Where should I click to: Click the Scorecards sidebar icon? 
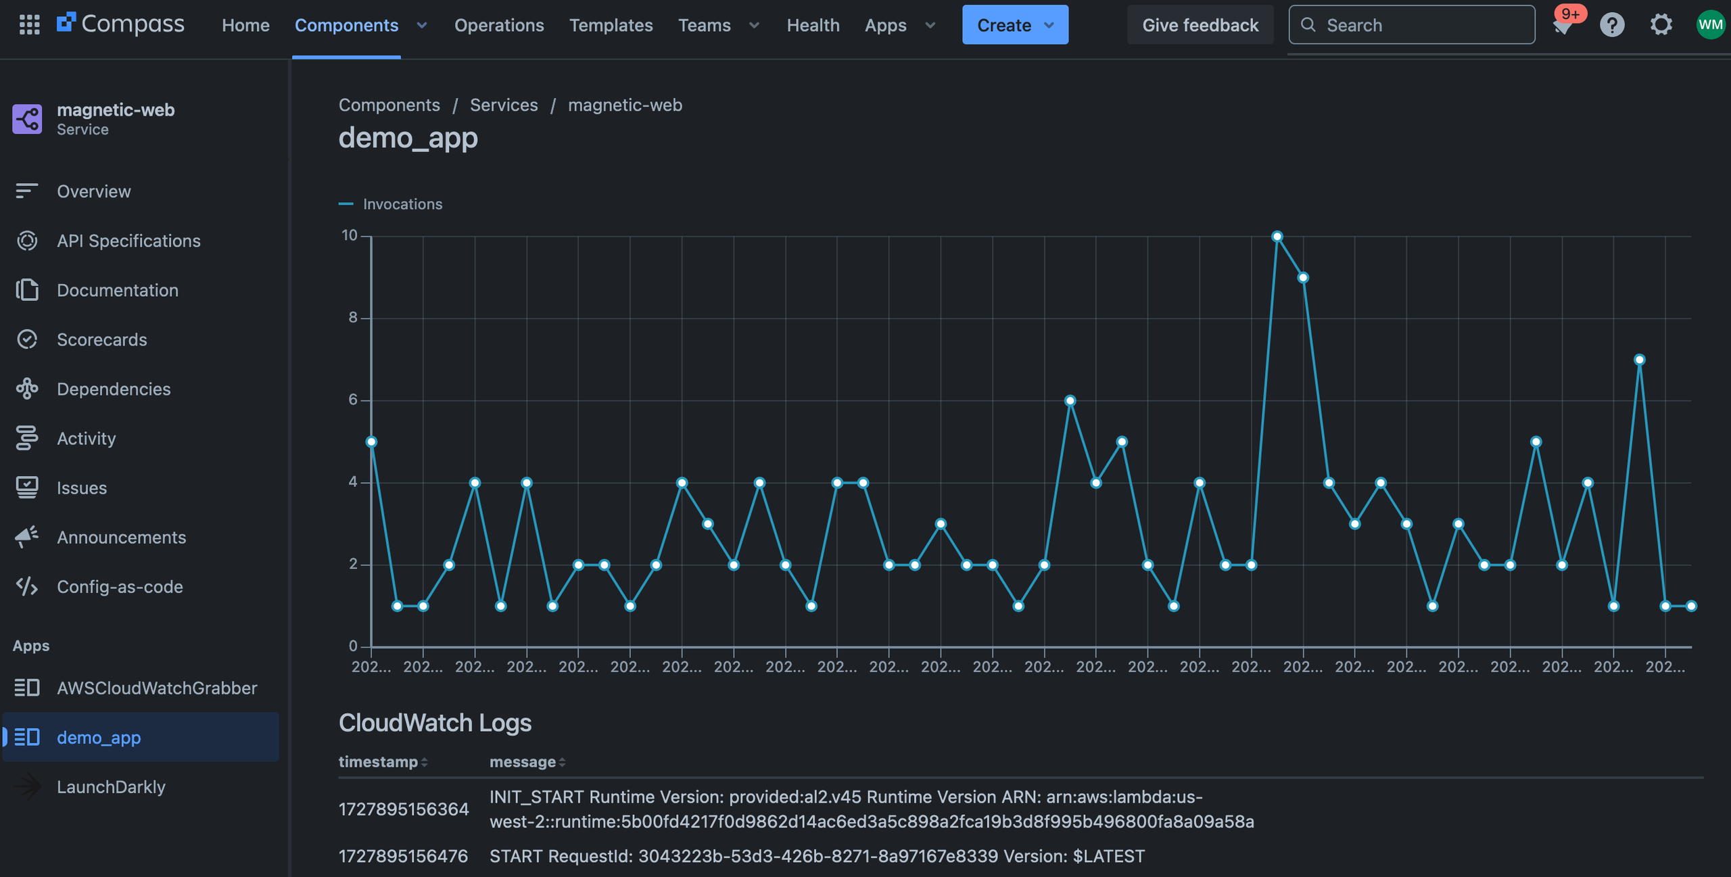[27, 339]
